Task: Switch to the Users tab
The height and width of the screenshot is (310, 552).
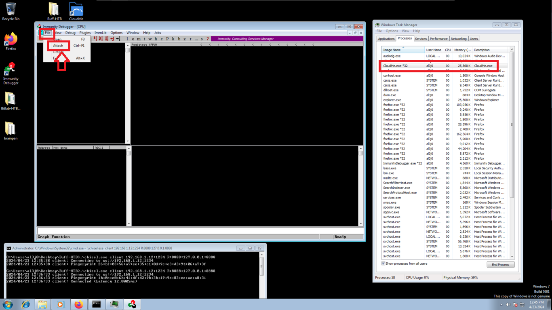Action: tap(474, 39)
